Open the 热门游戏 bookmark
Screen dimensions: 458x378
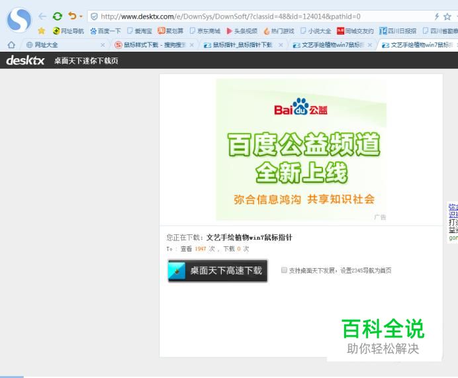point(279,31)
